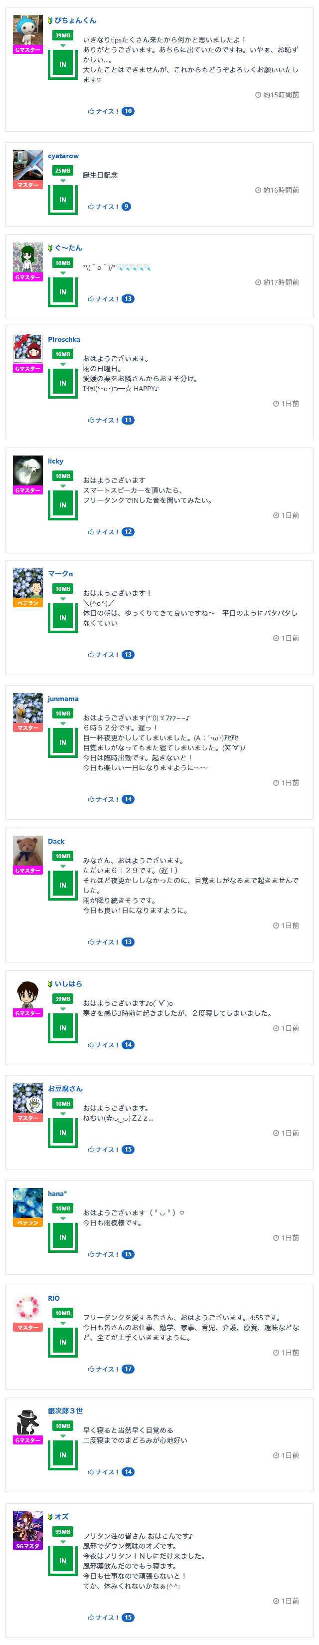Click the 17 likes count badge on RIO's post
319x1645 pixels.
click(128, 1369)
